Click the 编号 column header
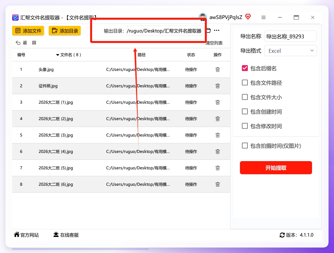 21,55
